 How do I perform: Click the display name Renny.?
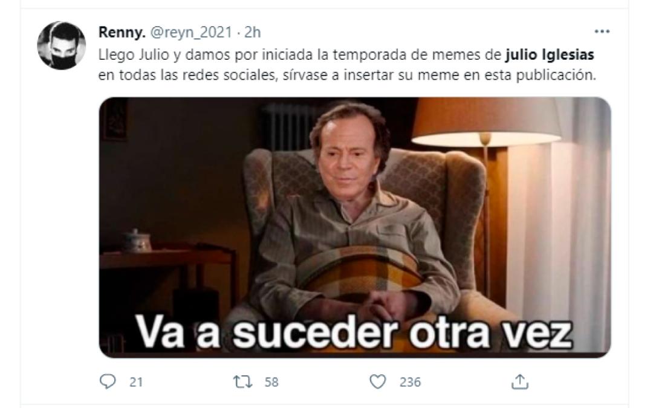pos(122,32)
